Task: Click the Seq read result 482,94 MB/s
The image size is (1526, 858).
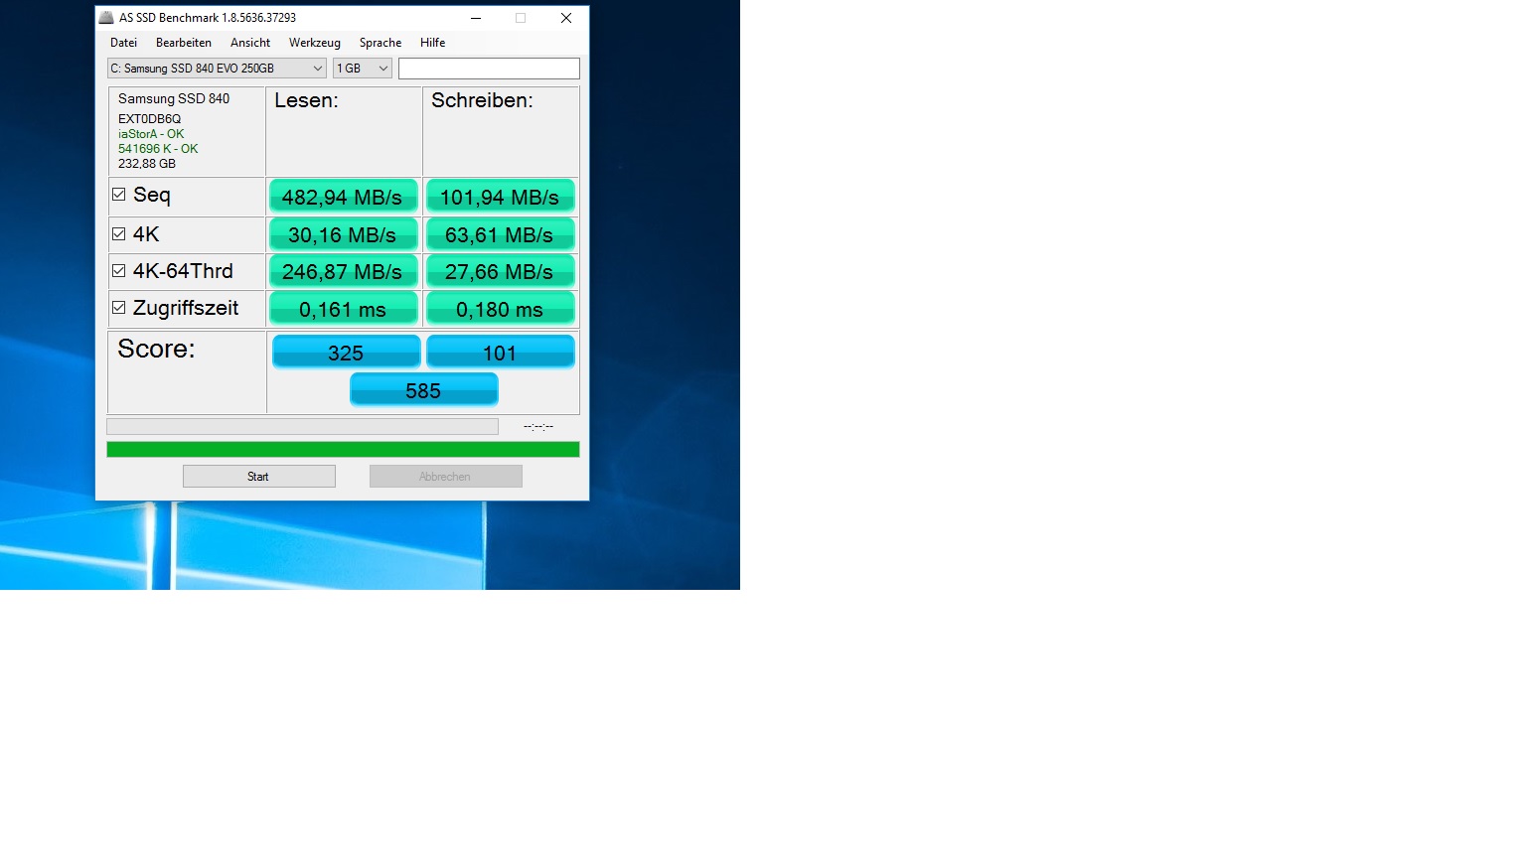Action: point(343,197)
